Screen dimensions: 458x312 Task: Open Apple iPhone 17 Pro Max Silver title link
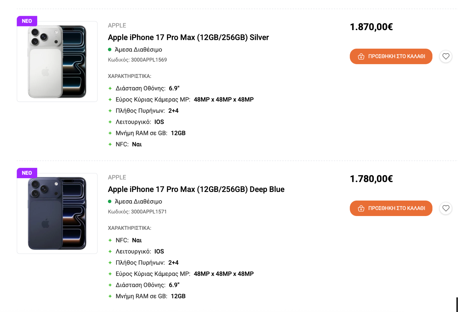click(x=188, y=38)
